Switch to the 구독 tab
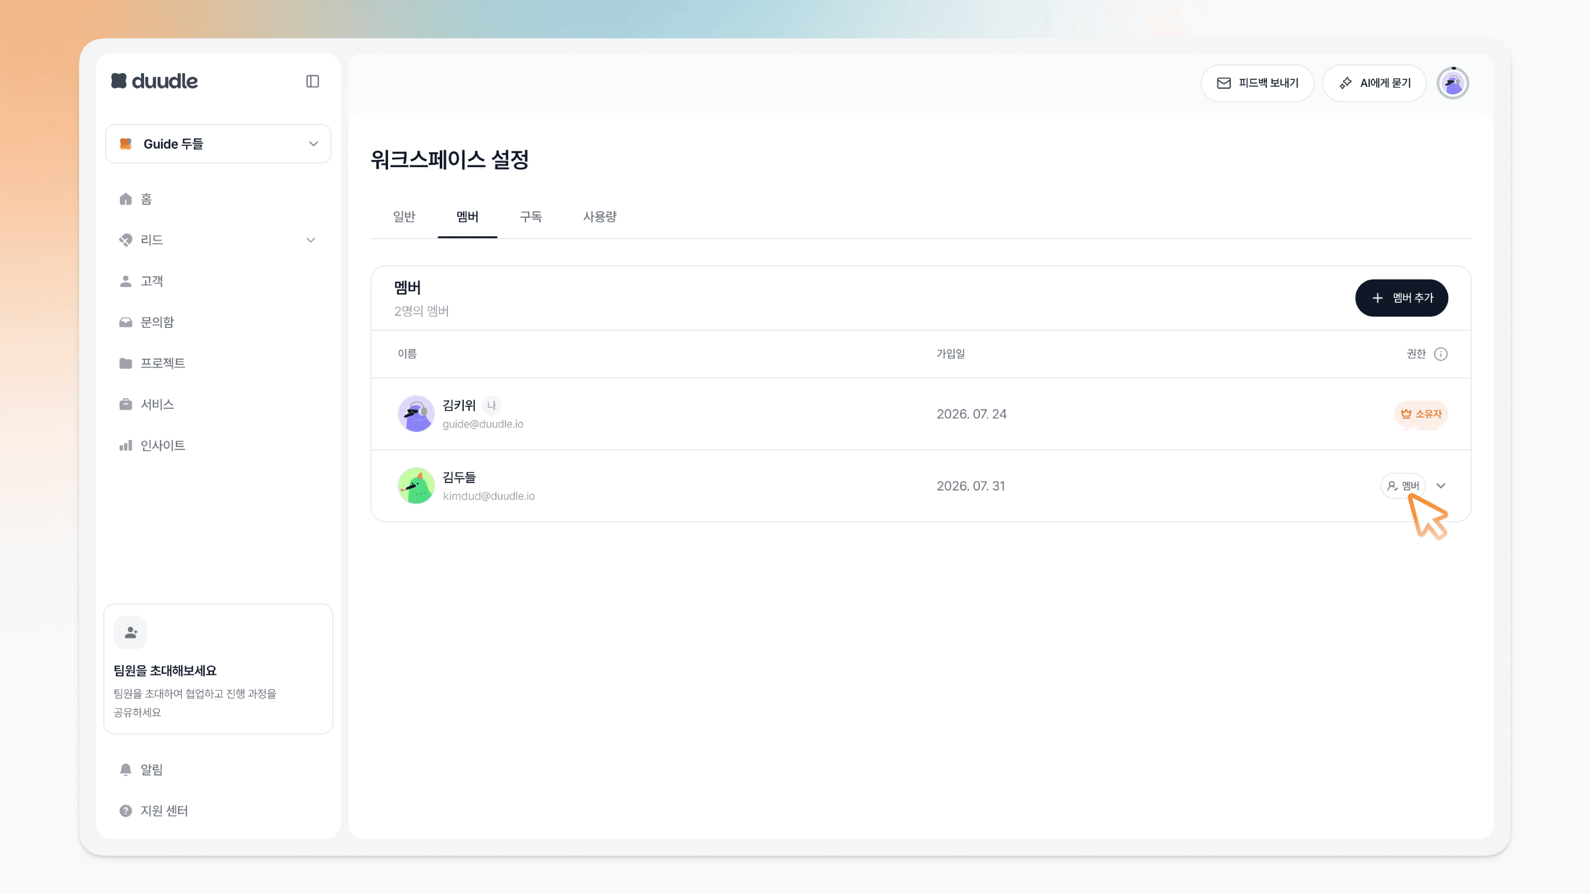This screenshot has height=894, width=1590. [x=531, y=216]
